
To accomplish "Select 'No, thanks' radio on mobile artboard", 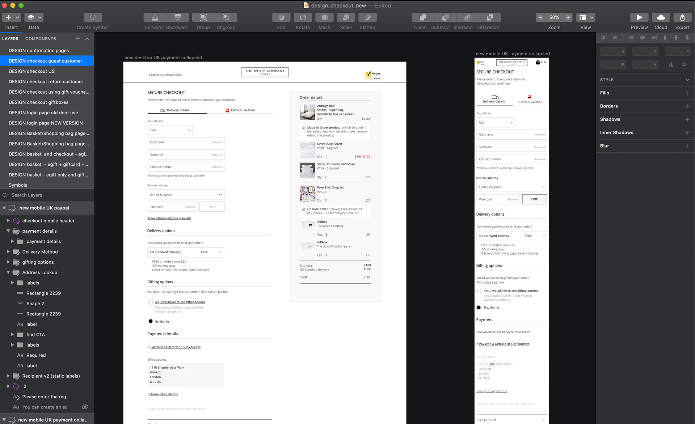I will 479,308.
